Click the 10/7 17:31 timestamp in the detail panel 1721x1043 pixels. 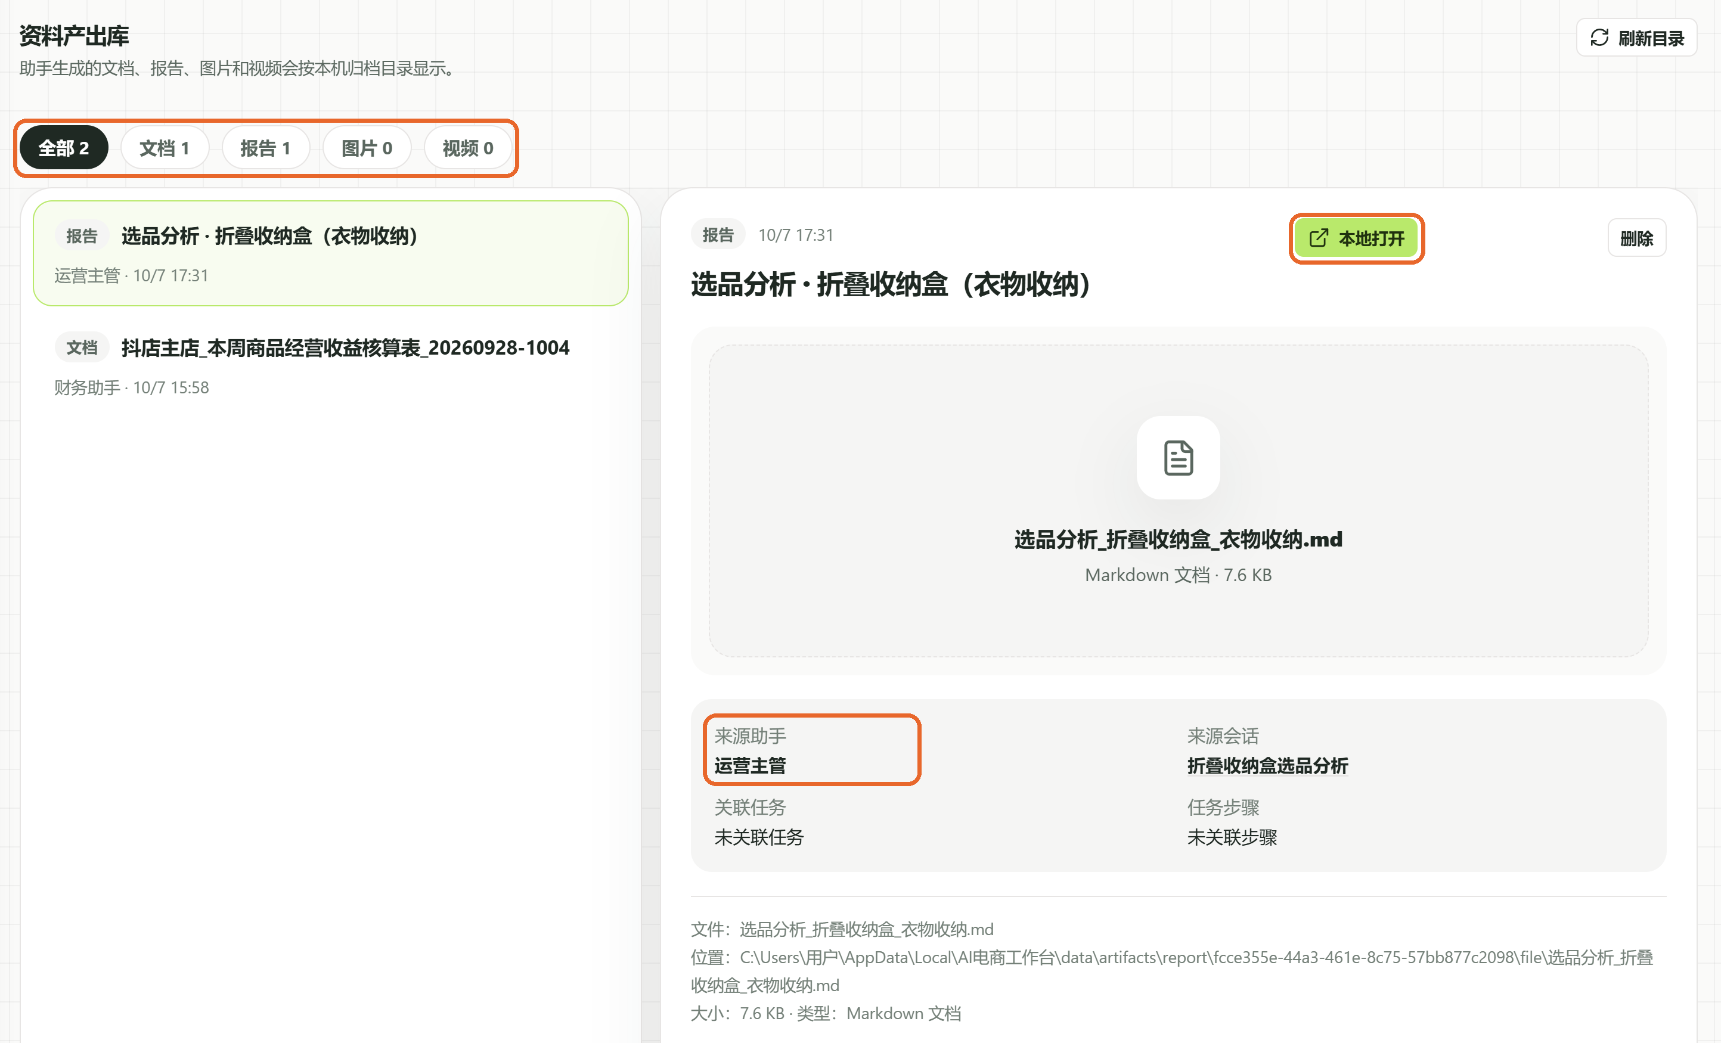tap(796, 235)
